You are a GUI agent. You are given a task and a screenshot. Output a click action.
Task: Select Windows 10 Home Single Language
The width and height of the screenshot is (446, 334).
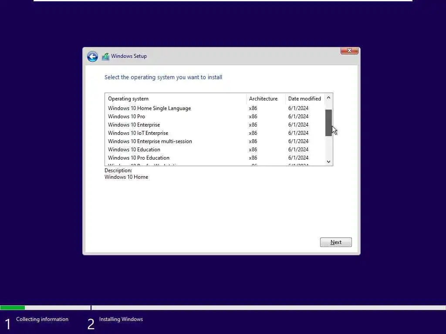tap(215, 108)
